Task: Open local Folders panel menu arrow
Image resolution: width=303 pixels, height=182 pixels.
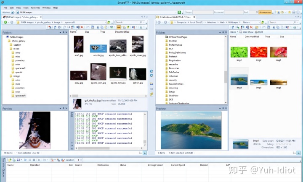Action: coord(220,32)
